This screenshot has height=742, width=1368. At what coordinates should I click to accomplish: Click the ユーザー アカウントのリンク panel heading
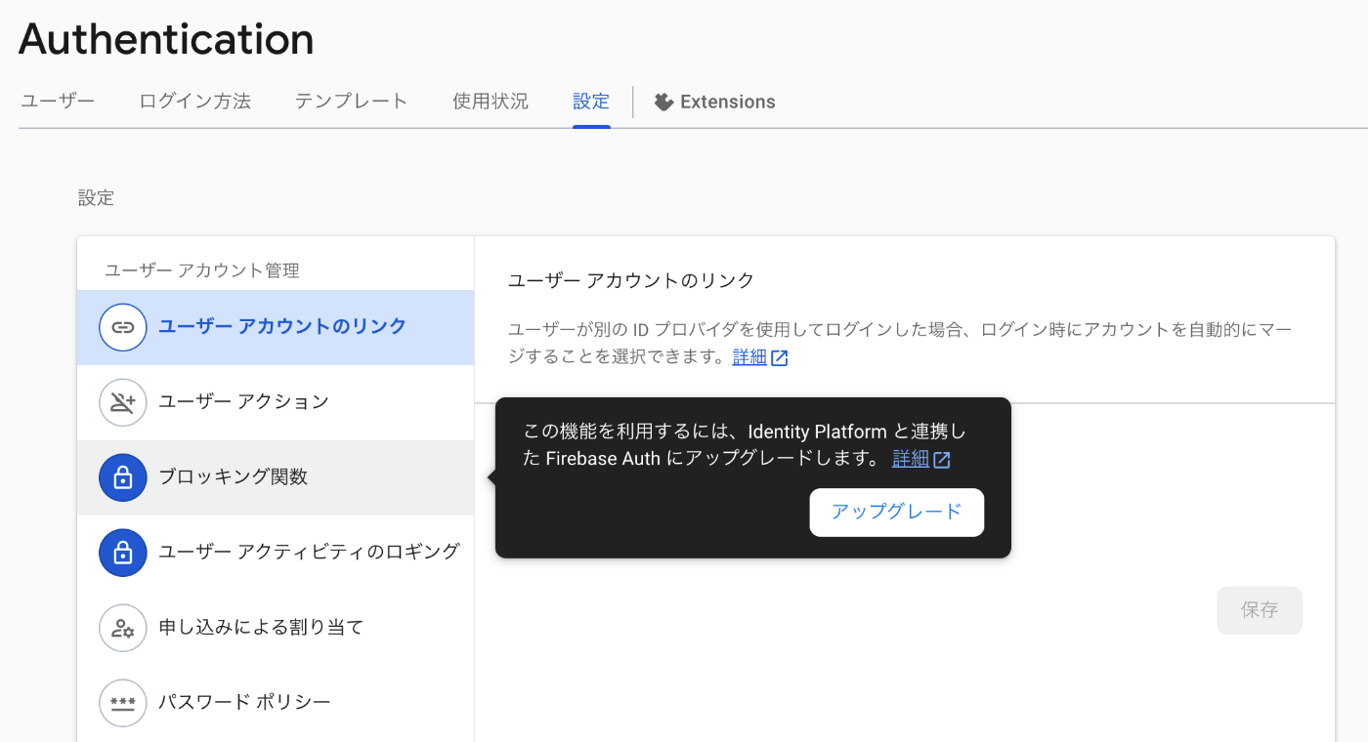[631, 281]
